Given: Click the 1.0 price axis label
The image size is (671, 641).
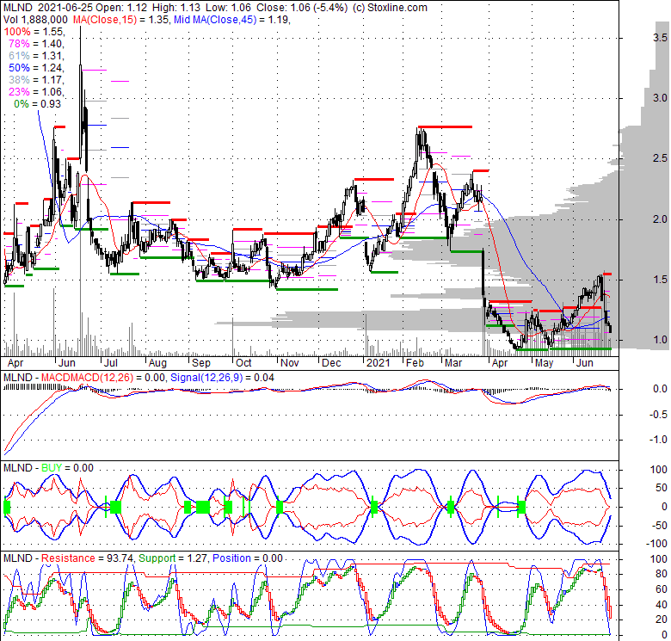Looking at the screenshot, I should click(x=660, y=340).
